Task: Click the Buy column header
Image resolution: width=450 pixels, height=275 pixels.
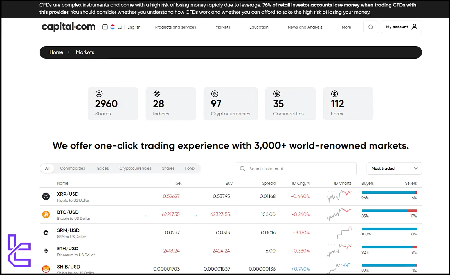Action: pos(229,183)
